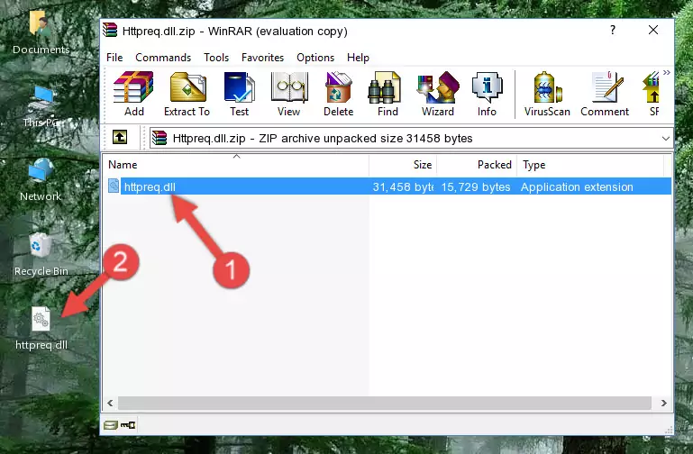Image resolution: width=693 pixels, height=454 pixels.
Task: Select the Recycle Bin desktop icon
Action: click(x=41, y=254)
